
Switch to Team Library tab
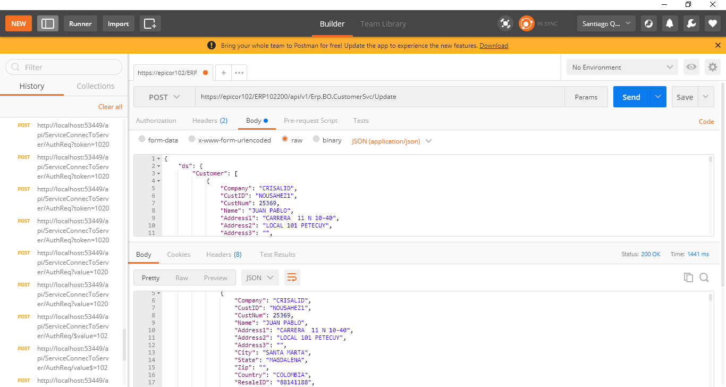(x=383, y=23)
